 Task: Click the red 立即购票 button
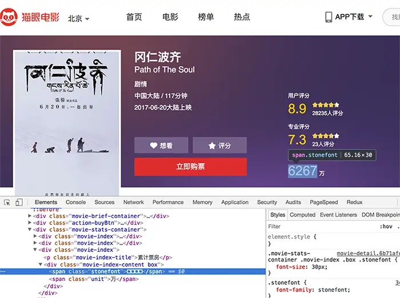[190, 167]
